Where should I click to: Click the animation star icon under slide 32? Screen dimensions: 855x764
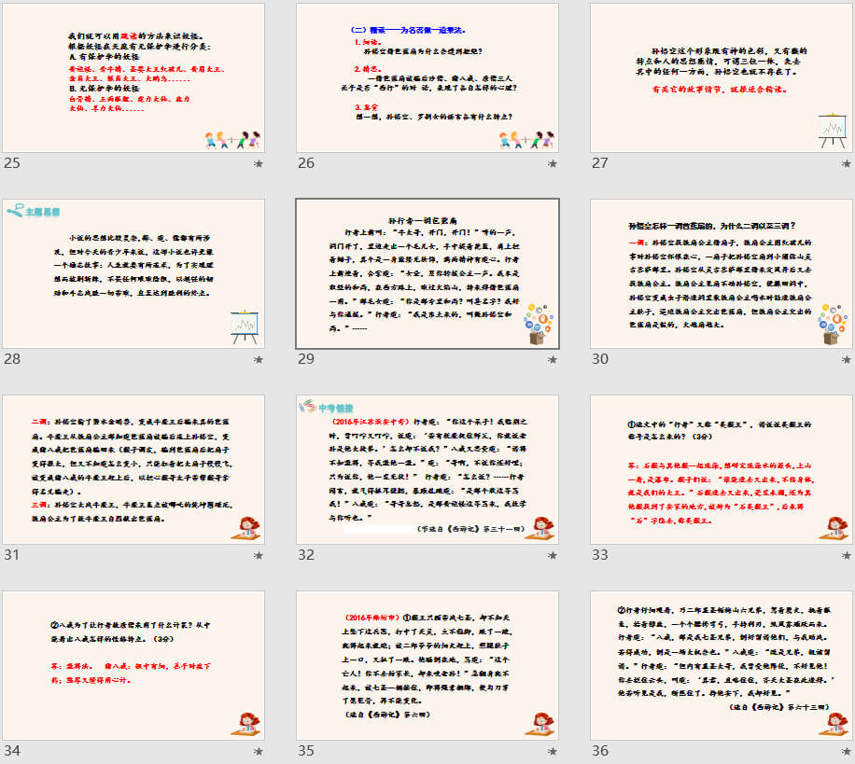(x=553, y=555)
